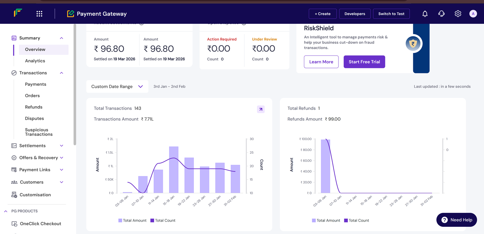Viewport: 484px width, 234px height.
Task: Expand the Payment Links chevron
Action: coord(61,170)
